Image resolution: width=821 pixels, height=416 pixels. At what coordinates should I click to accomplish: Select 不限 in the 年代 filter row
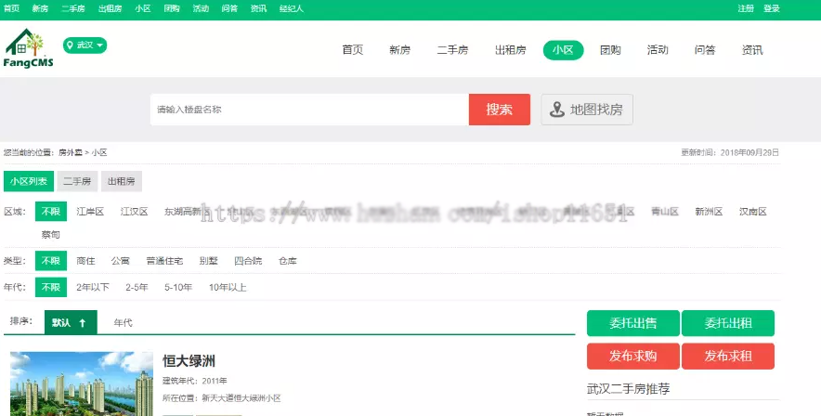click(x=51, y=287)
